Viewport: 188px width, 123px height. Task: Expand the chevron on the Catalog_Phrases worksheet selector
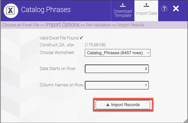click(148, 53)
